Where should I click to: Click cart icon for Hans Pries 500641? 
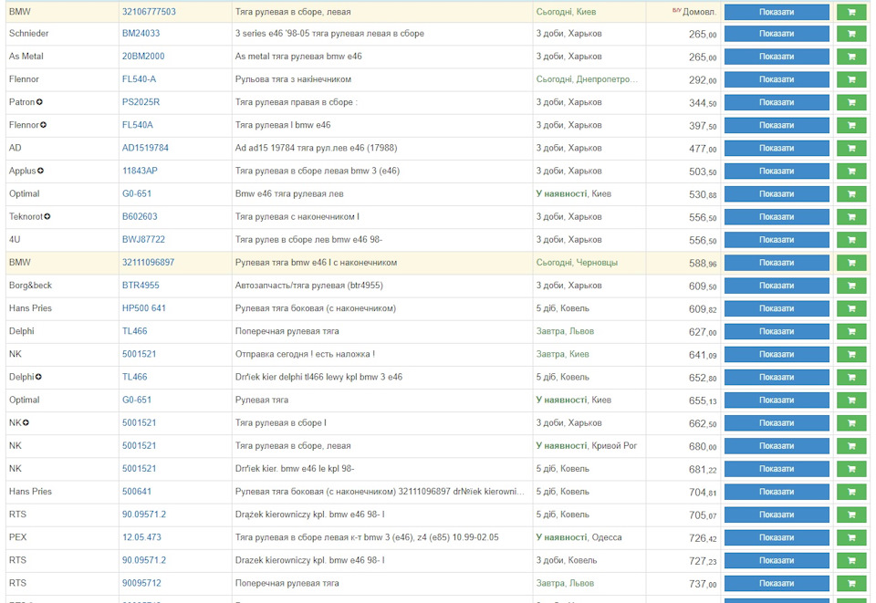tap(851, 492)
